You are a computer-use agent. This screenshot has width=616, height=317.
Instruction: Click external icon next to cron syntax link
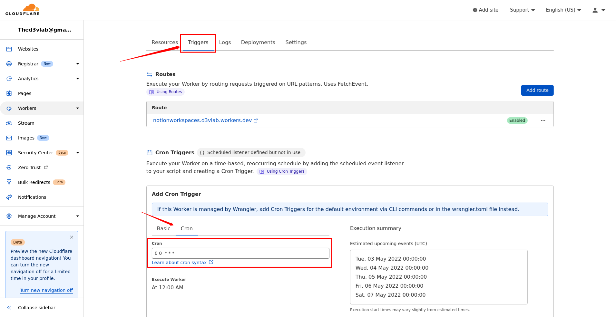(x=211, y=262)
